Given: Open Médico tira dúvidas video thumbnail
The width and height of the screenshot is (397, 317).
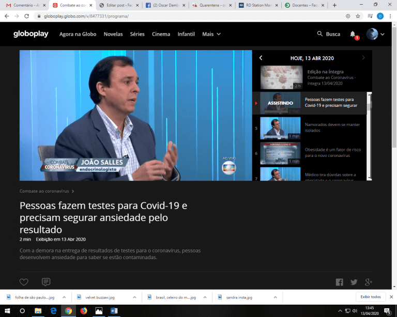Looking at the screenshot, I should click(x=280, y=174).
